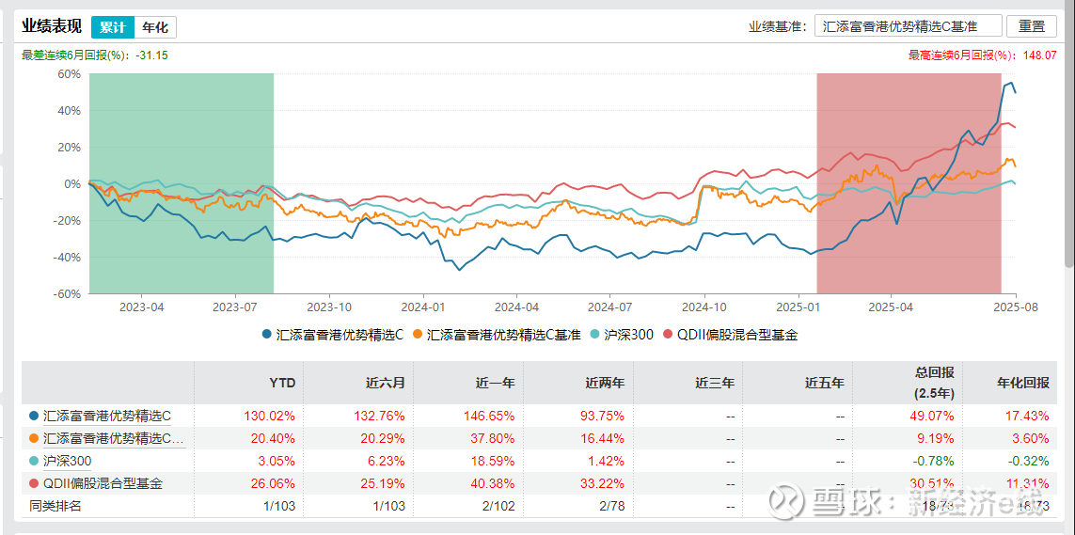Image resolution: width=1075 pixels, height=535 pixels.
Task: Toggle the QDII偏股混合型基金 legend series
Action: click(x=731, y=334)
